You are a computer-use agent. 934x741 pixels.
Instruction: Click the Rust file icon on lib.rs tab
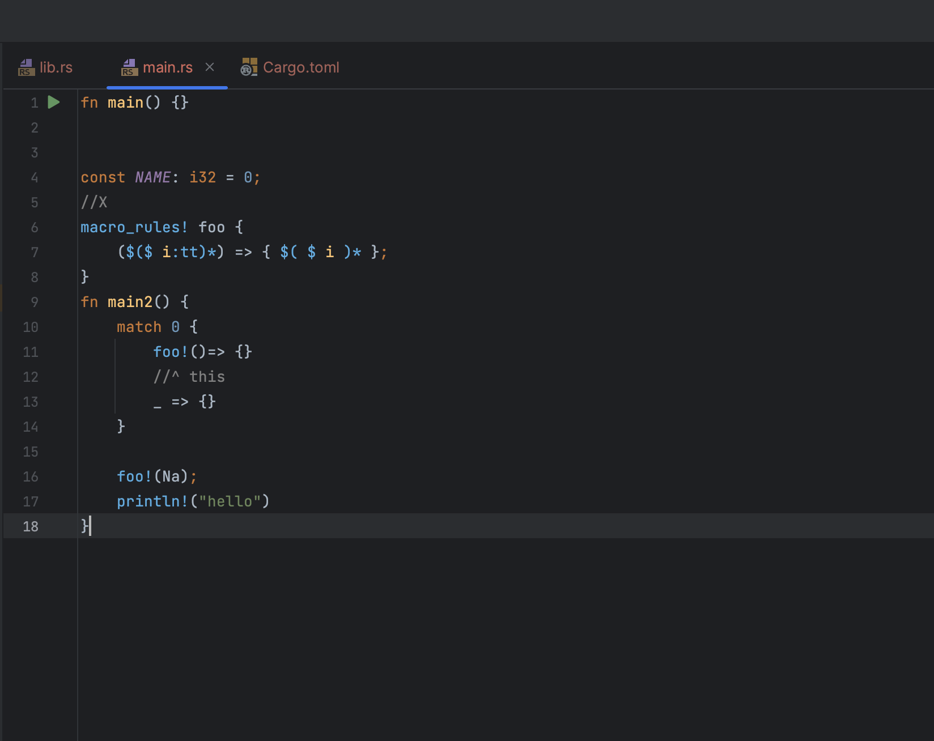26,67
